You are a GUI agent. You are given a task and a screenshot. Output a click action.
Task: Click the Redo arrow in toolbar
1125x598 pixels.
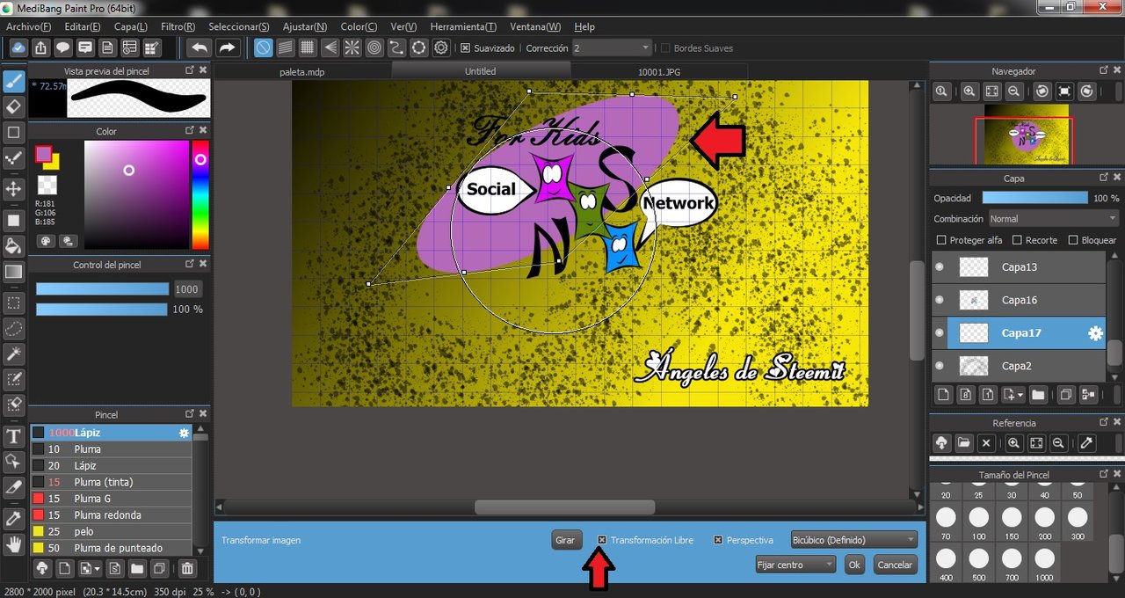[x=227, y=47]
